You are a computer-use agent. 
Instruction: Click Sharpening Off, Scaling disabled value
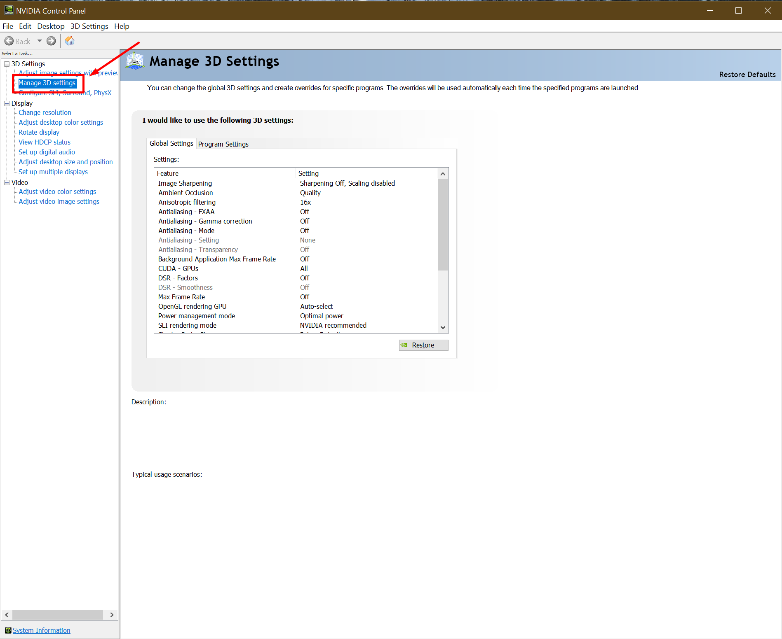coord(348,183)
